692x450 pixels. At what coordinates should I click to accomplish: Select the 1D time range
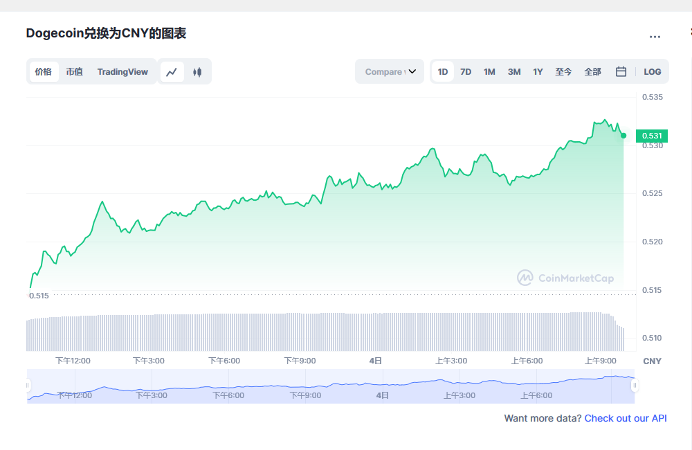point(443,72)
